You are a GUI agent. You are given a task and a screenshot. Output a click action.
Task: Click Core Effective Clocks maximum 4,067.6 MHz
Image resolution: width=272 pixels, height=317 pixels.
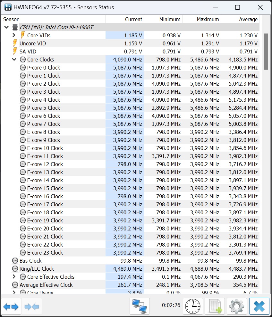click(x=205, y=277)
